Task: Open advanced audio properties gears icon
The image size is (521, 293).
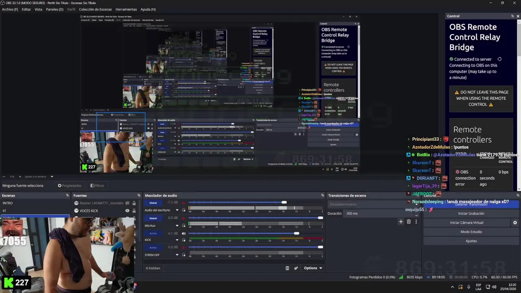Action: pos(296,268)
